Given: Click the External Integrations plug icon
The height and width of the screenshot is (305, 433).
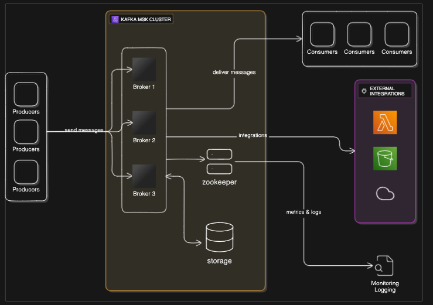Looking at the screenshot, I should (x=364, y=91).
